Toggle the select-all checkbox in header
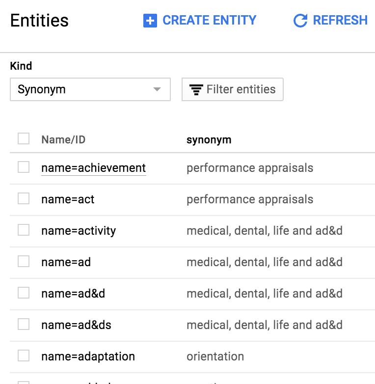The image size is (375, 384). pyautogui.click(x=24, y=139)
